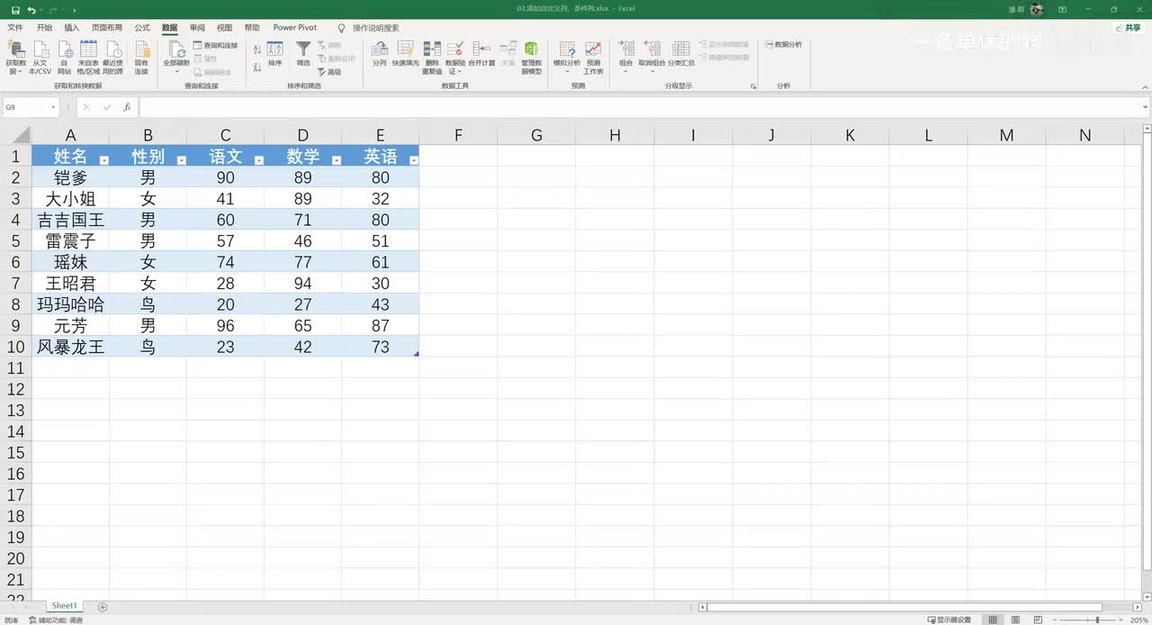Open the 文件 (File) tab
The image size is (1152, 625).
15,28
